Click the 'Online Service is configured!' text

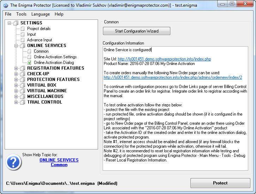[128, 50]
